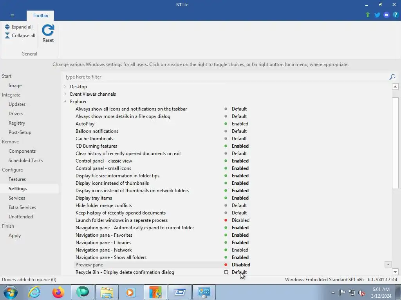401x300 pixels.
Task: Open the Discord icon link
Action: 387,15
